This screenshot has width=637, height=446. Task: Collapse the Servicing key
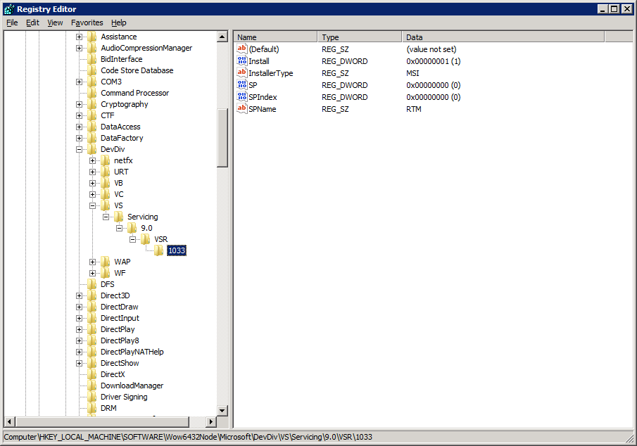[x=106, y=217]
